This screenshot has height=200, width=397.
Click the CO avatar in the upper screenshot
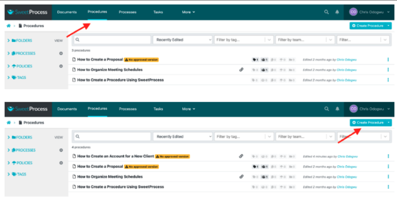[353, 12]
